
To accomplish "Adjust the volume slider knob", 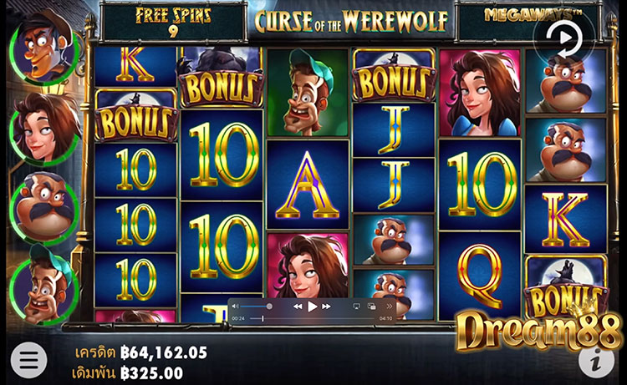I will [x=269, y=306].
